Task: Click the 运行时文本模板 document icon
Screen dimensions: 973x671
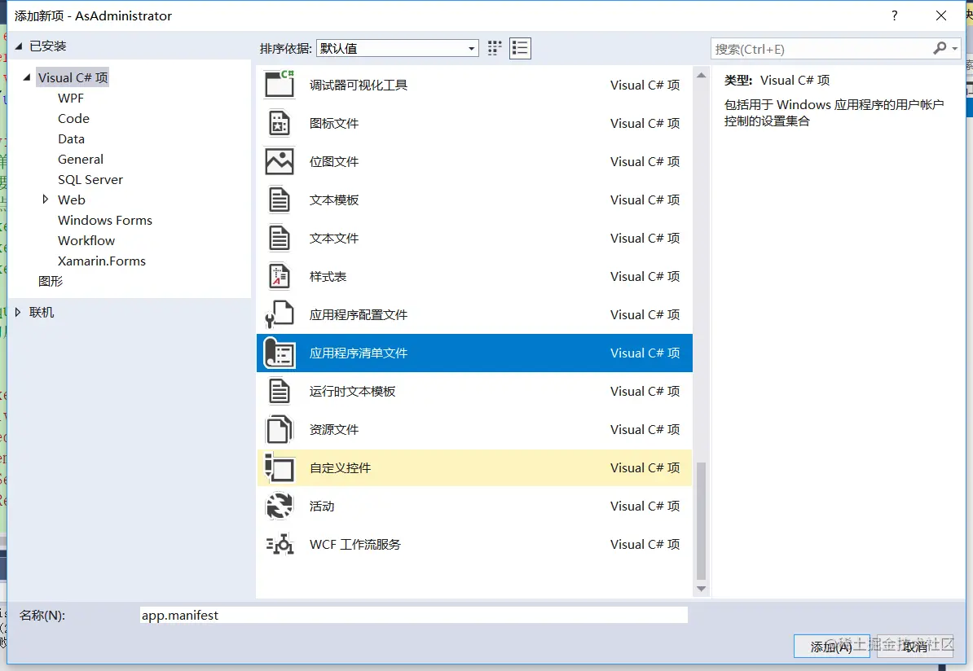Action: click(280, 392)
